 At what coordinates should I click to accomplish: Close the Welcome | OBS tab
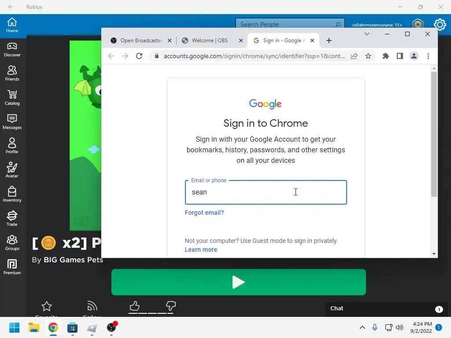click(241, 40)
